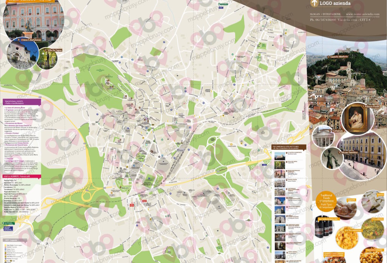Click the Chiesa S. Bartolomeo photo circle
This screenshot has width=387, height=263.
[x=22, y=53]
